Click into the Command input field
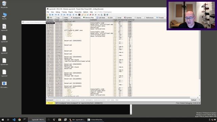217x122 pixels. [x=122, y=100]
